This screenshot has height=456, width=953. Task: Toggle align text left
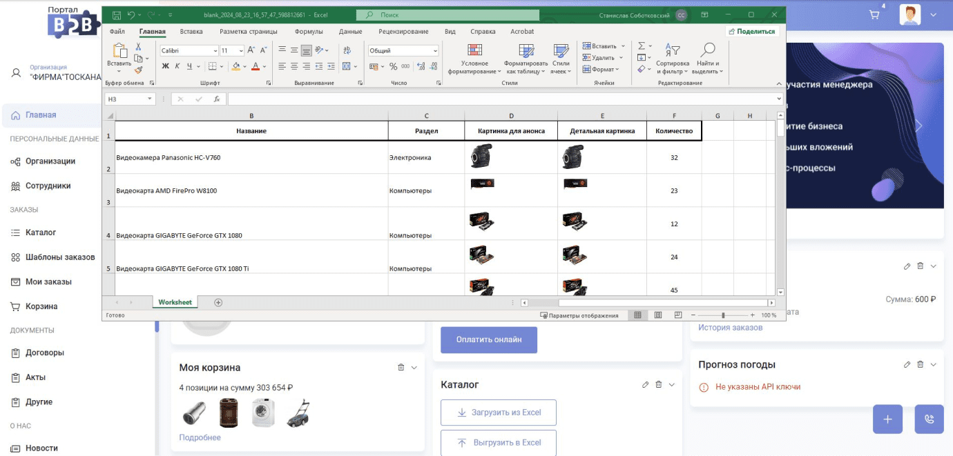tap(282, 67)
